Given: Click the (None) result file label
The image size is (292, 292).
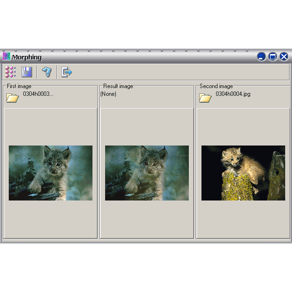Looking at the screenshot, I should (108, 94).
